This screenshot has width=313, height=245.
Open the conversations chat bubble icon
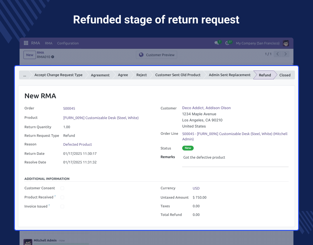(x=216, y=43)
